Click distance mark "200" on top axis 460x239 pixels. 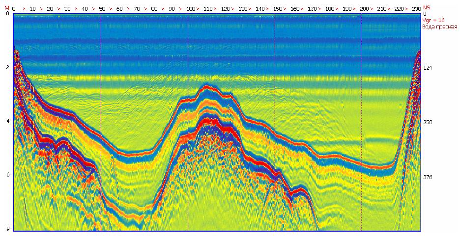coord(364,9)
